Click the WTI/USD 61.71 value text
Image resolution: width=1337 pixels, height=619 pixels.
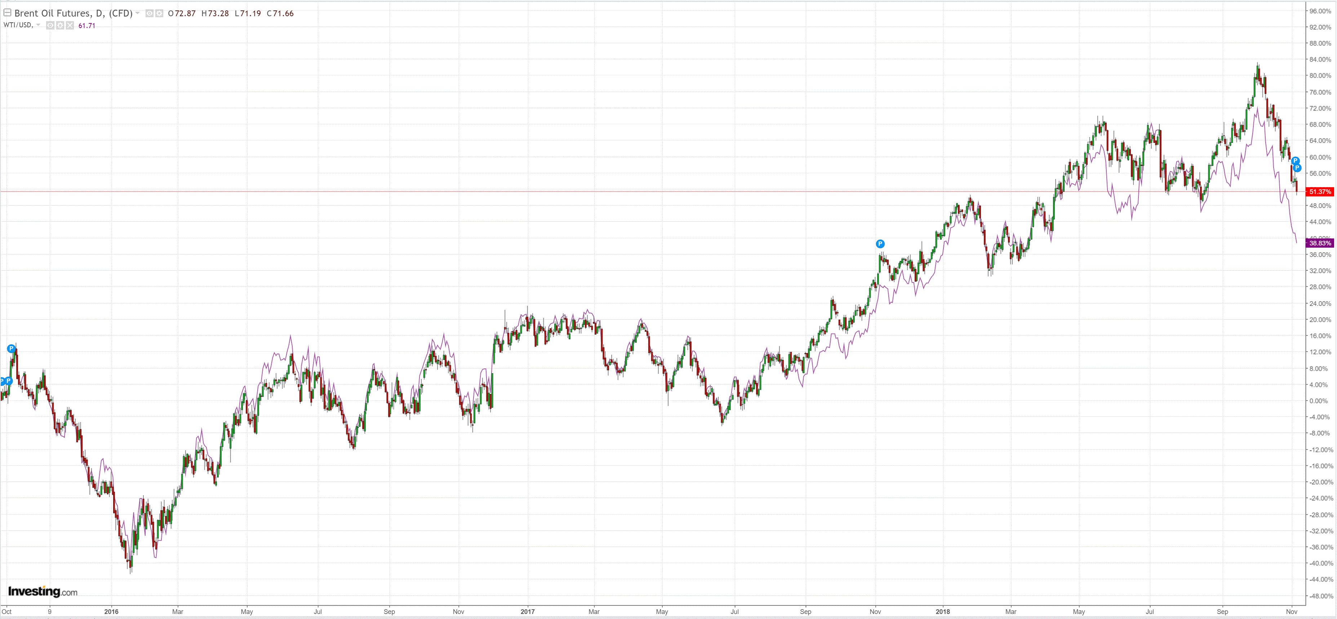pyautogui.click(x=87, y=26)
